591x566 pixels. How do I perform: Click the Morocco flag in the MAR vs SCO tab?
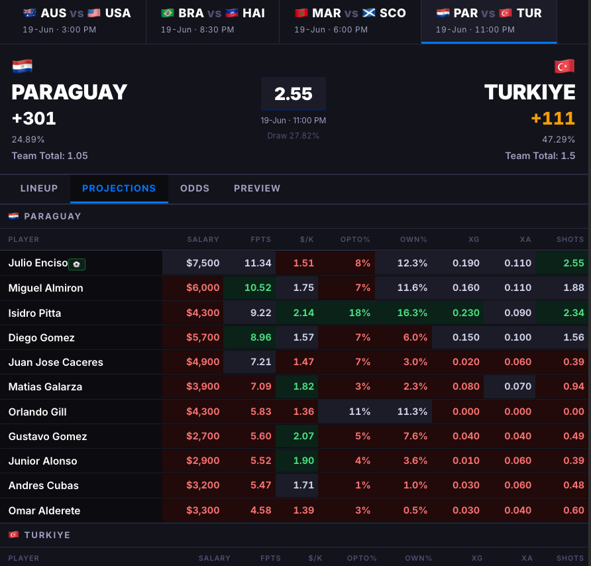tap(301, 13)
